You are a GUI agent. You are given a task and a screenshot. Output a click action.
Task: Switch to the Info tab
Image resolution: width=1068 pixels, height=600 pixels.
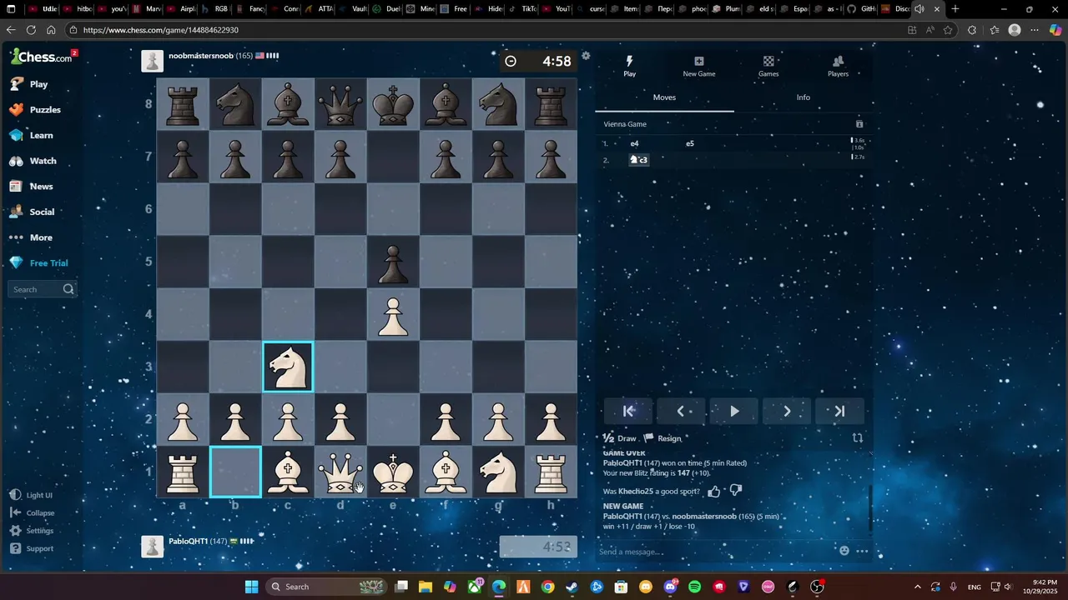[x=804, y=97]
